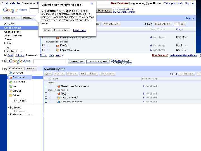Click Search Templates button in bottom window
Screen dimensions: 201x151
[x=98, y=62]
